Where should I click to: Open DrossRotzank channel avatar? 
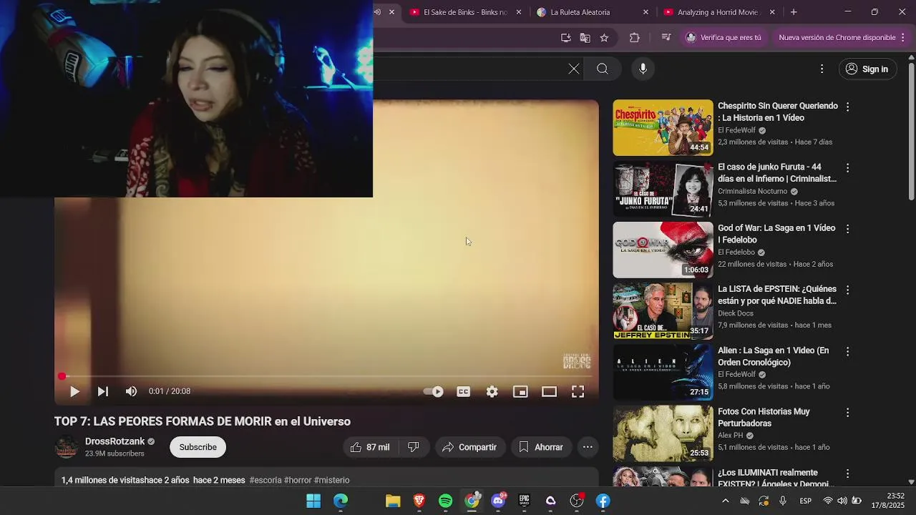pos(67,447)
